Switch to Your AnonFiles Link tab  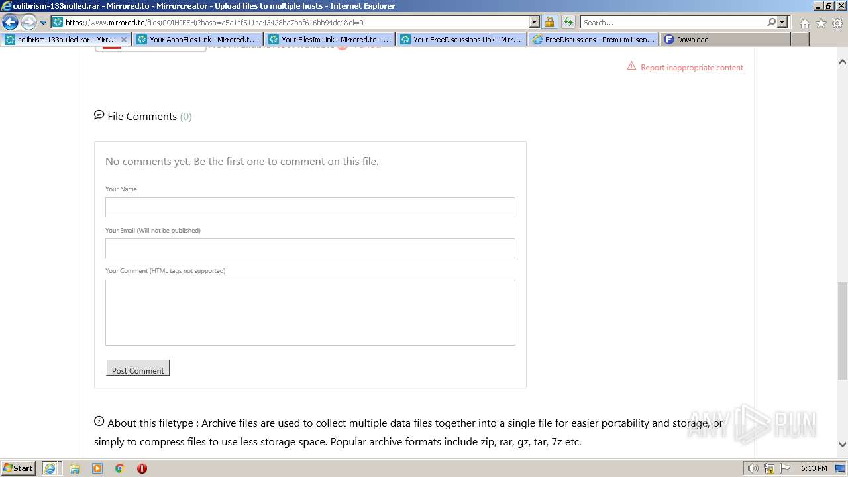[x=197, y=40]
